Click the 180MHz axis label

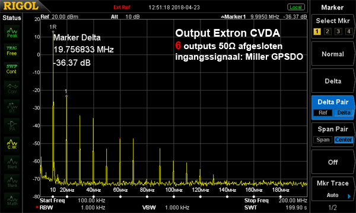(281, 190)
